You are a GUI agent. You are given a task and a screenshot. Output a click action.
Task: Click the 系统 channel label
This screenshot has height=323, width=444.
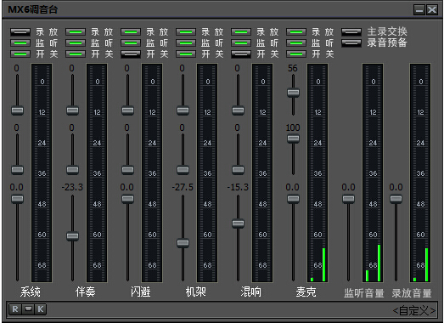[31, 292]
